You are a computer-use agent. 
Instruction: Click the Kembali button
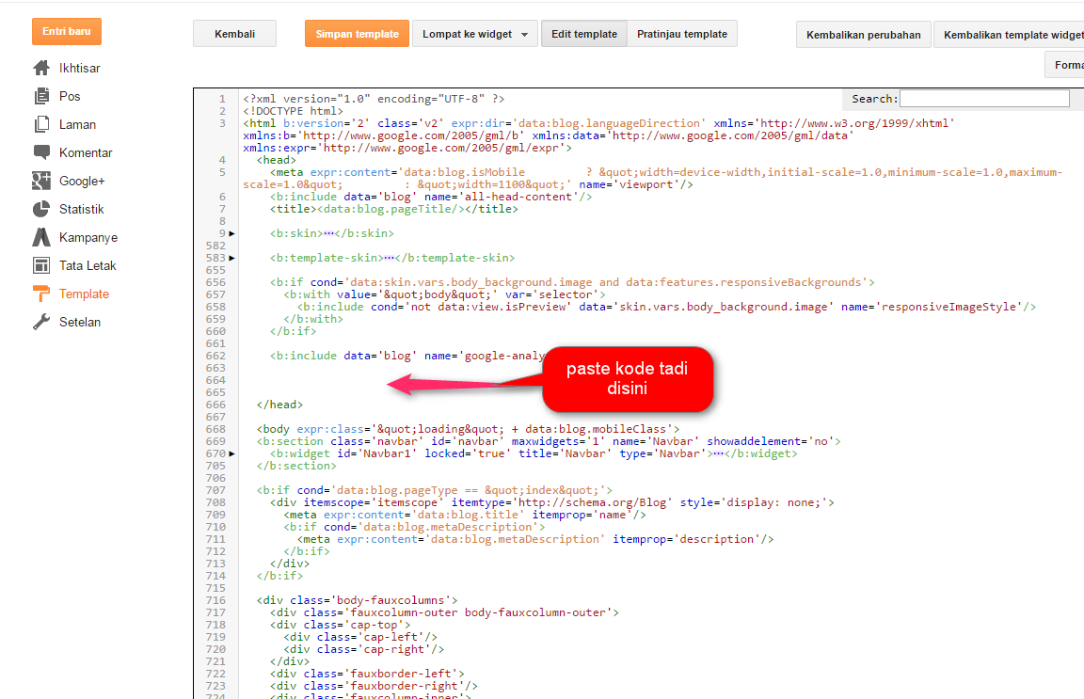[234, 34]
